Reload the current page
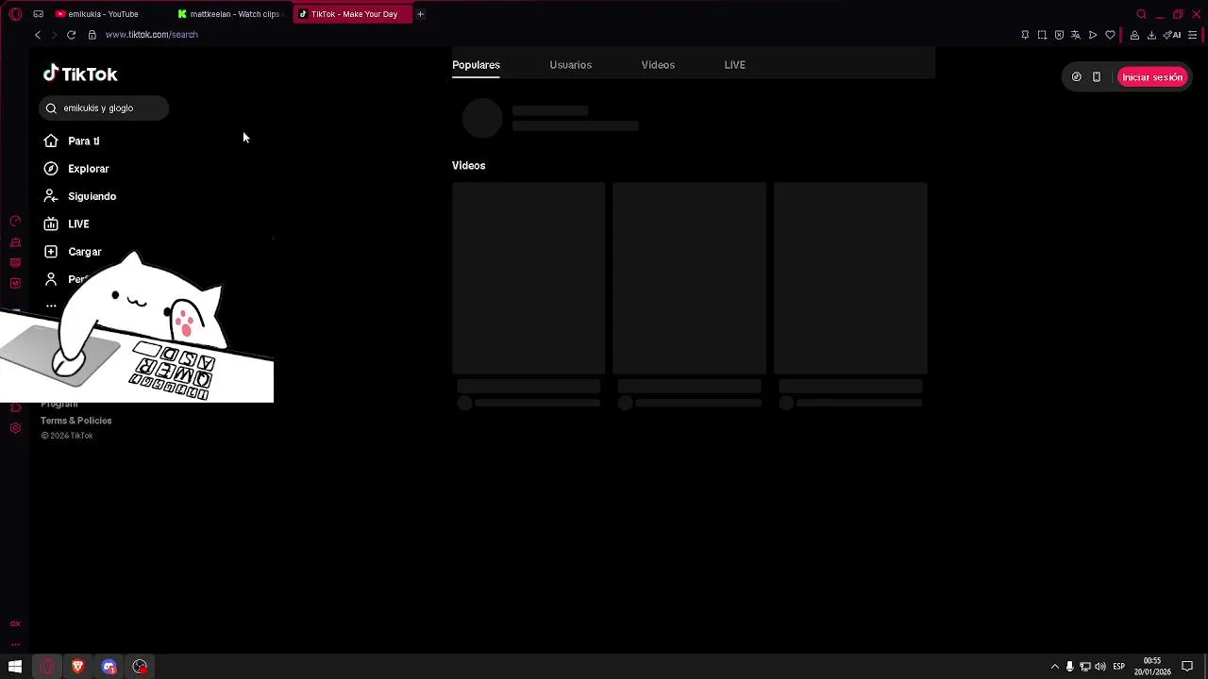 coord(71,35)
